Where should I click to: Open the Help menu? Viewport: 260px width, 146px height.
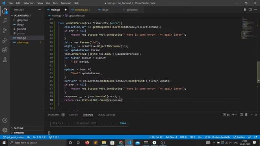click(x=76, y=3)
